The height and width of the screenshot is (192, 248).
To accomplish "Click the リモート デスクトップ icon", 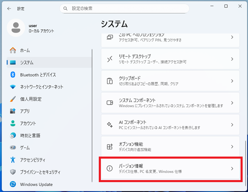I will click(x=110, y=59).
